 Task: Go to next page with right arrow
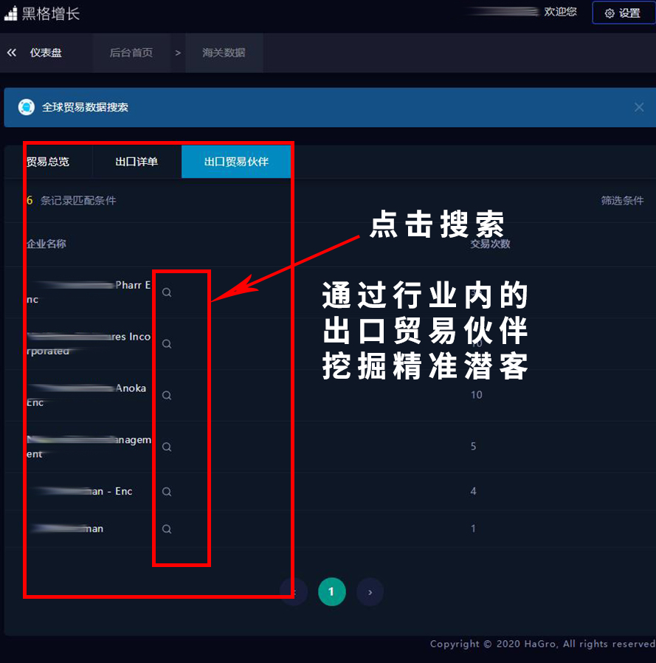[x=370, y=591]
